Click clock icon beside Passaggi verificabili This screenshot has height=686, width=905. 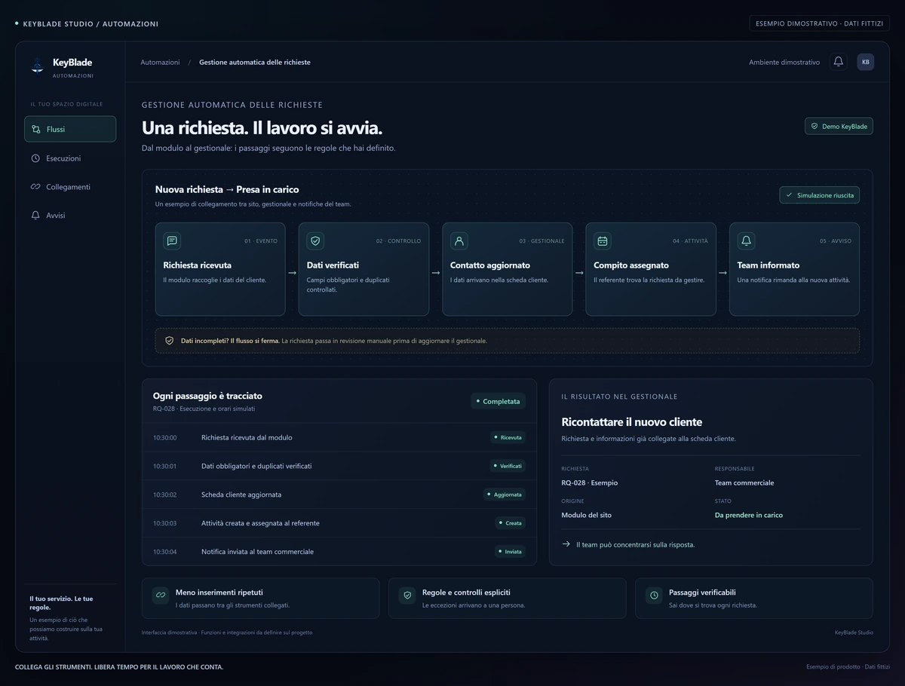tap(654, 596)
